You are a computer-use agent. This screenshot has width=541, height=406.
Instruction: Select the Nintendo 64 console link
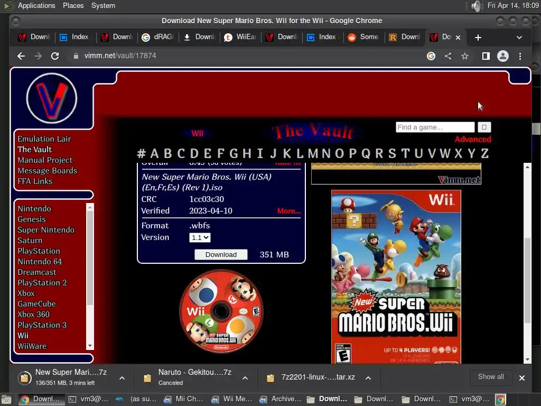40,262
